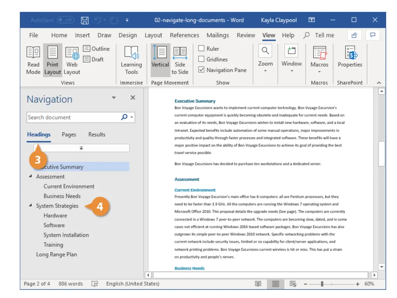
Task: Open the Comments icon button
Action: coord(373,35)
